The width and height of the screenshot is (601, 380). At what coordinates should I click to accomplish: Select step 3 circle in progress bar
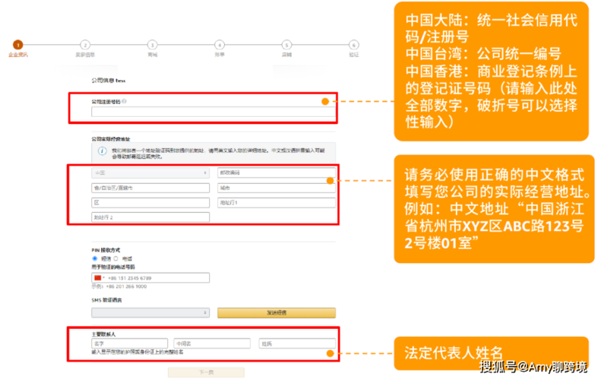(x=152, y=45)
